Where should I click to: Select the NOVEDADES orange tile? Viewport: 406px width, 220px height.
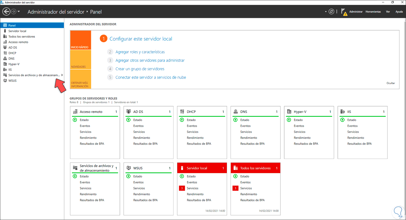pos(81,60)
